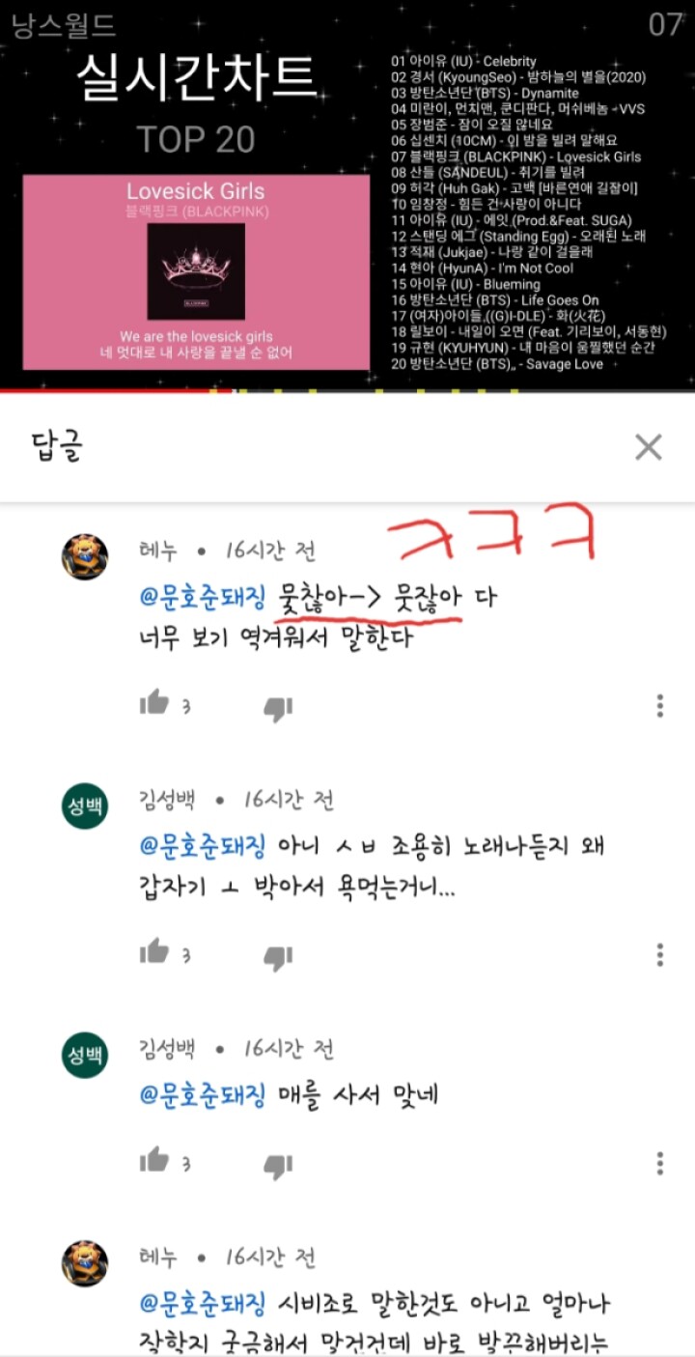Dislike 헤누's first reply about 뭇찮아
Screen dimensions: 695x1357
[x=278, y=709]
